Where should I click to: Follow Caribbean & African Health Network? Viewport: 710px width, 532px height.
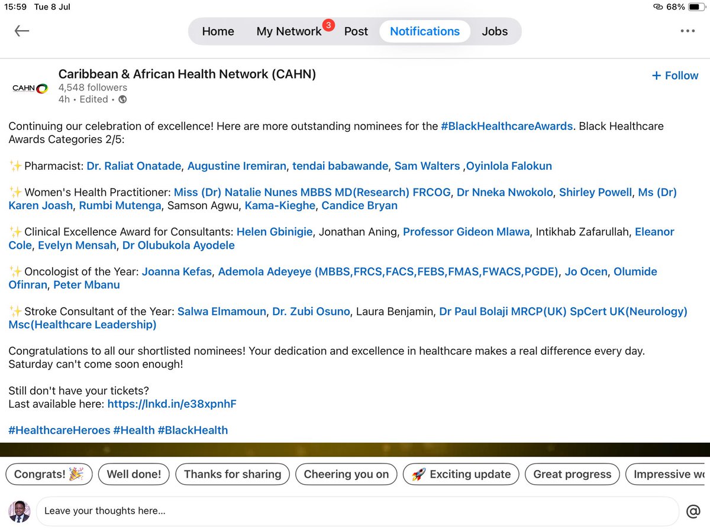pyautogui.click(x=675, y=76)
